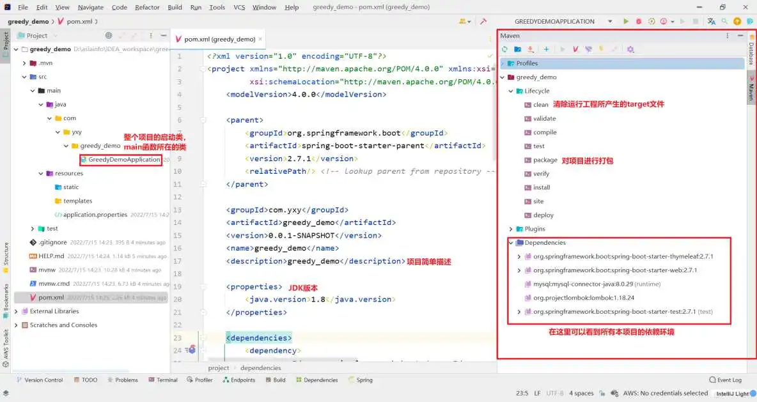Start debugging with the bug icon
Screen dimensions: 757x402
tap(637, 20)
